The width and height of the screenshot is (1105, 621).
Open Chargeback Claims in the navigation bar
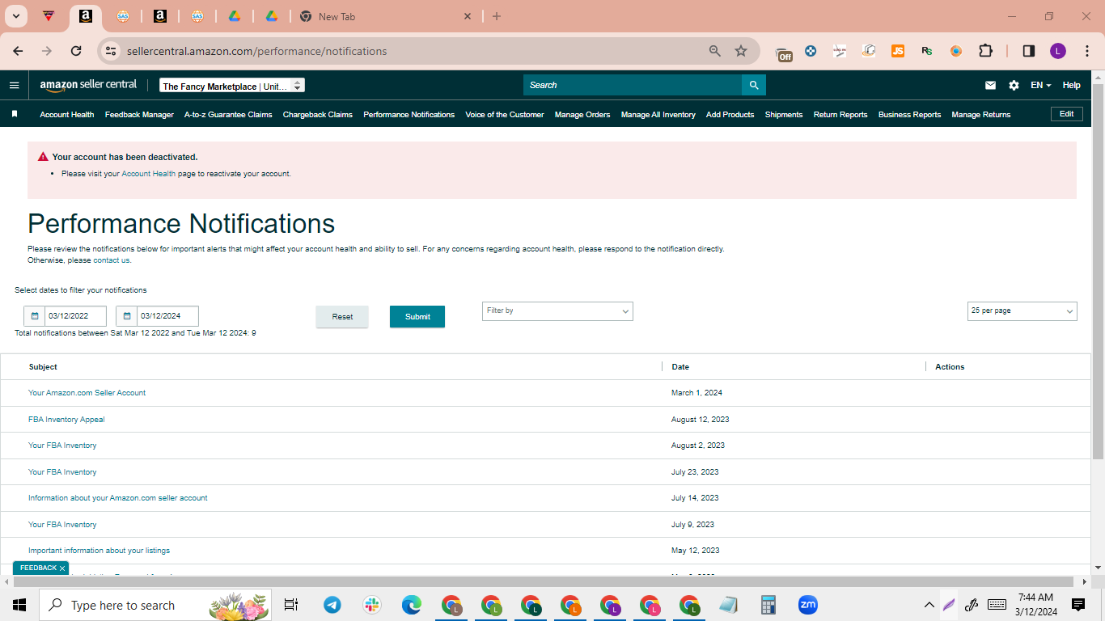click(x=318, y=115)
